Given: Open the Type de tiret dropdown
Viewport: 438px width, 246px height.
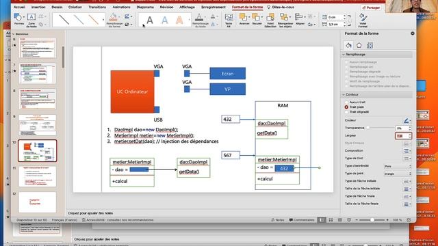Looking at the screenshot, I should point(407,159).
